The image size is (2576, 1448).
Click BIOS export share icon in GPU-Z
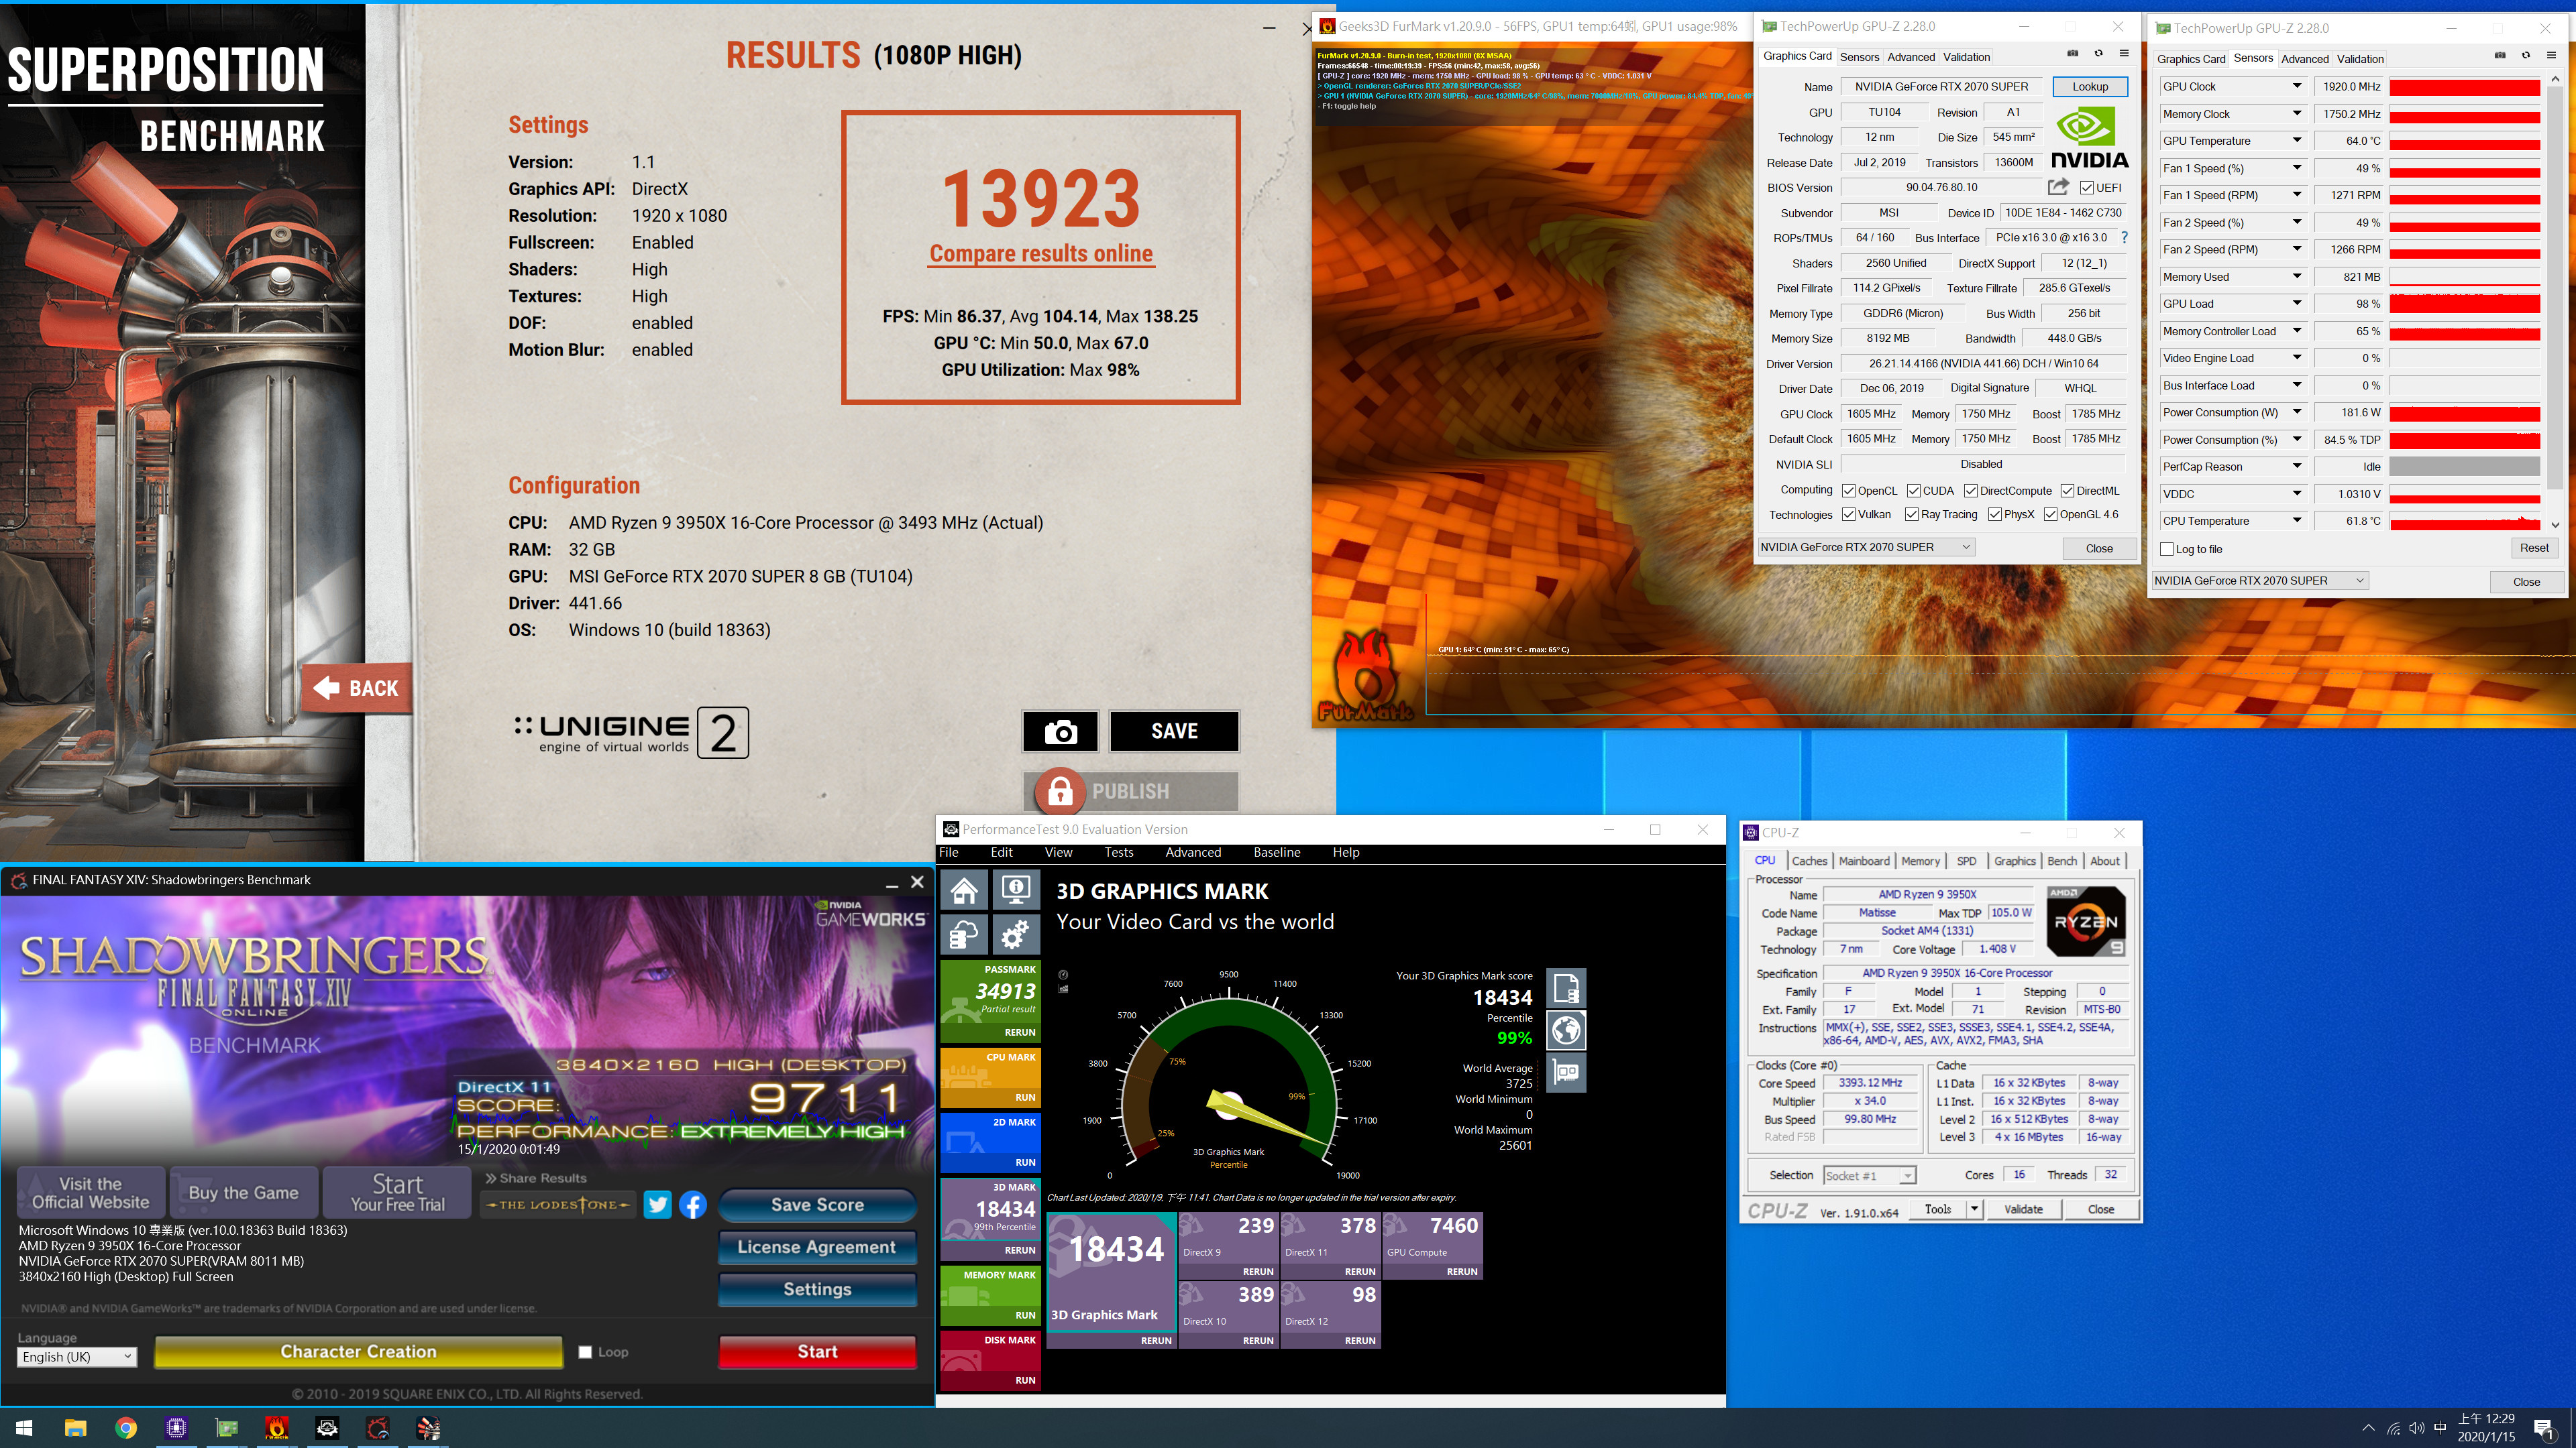(x=2058, y=187)
